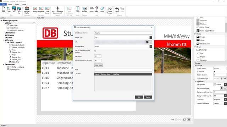Collapse the Screens folder in tree
The width and height of the screenshot is (227, 127).
click(x=4, y=40)
